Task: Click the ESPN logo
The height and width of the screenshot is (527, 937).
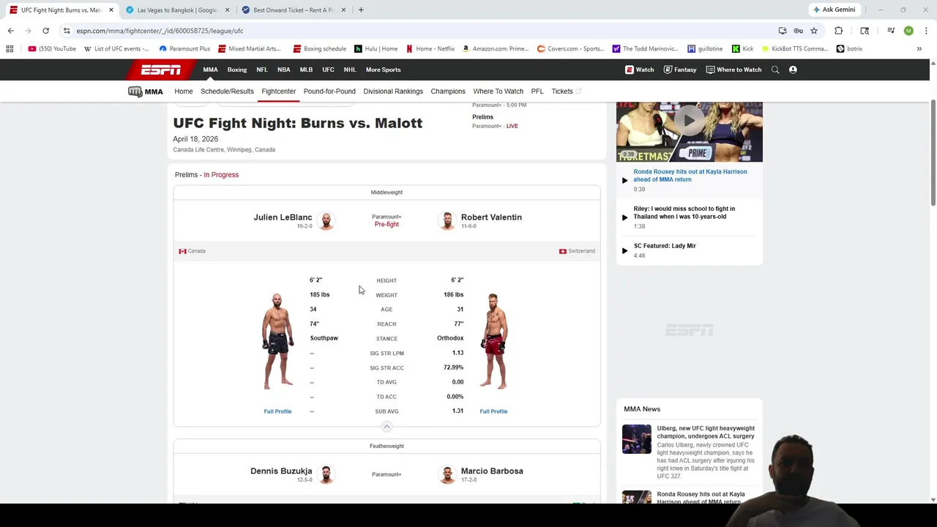Action: [161, 70]
